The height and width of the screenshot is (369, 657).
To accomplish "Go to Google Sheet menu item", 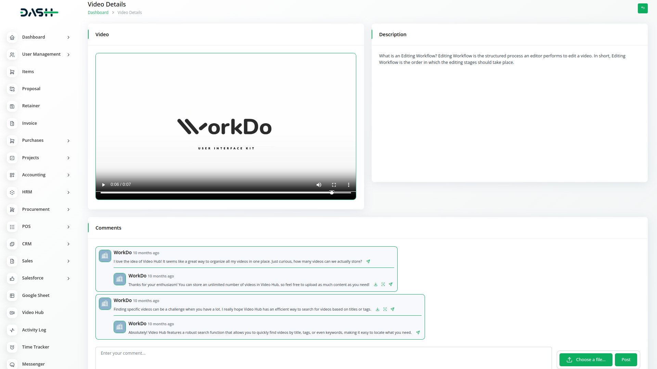I will pyautogui.click(x=36, y=295).
